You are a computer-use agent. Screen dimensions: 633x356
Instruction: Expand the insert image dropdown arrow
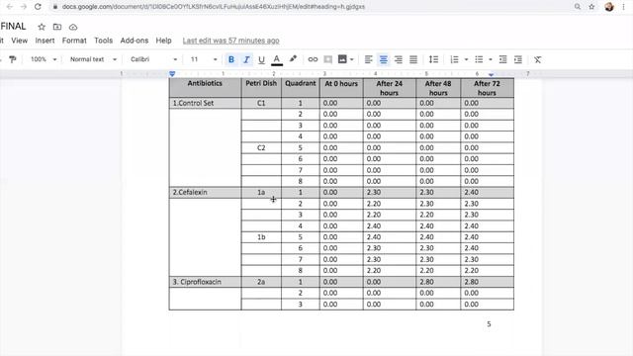tap(352, 59)
